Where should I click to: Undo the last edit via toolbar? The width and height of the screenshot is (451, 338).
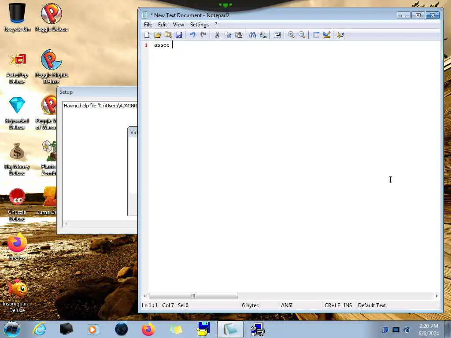[193, 35]
